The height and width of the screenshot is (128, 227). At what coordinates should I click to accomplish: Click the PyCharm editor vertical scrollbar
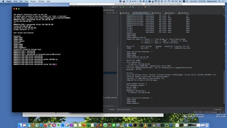(224, 87)
